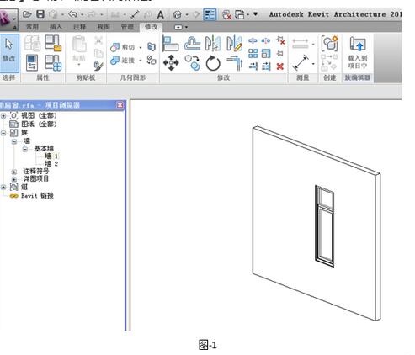Click the Save icon in quick access toolbar
The height and width of the screenshot is (355, 415).
(x=40, y=14)
